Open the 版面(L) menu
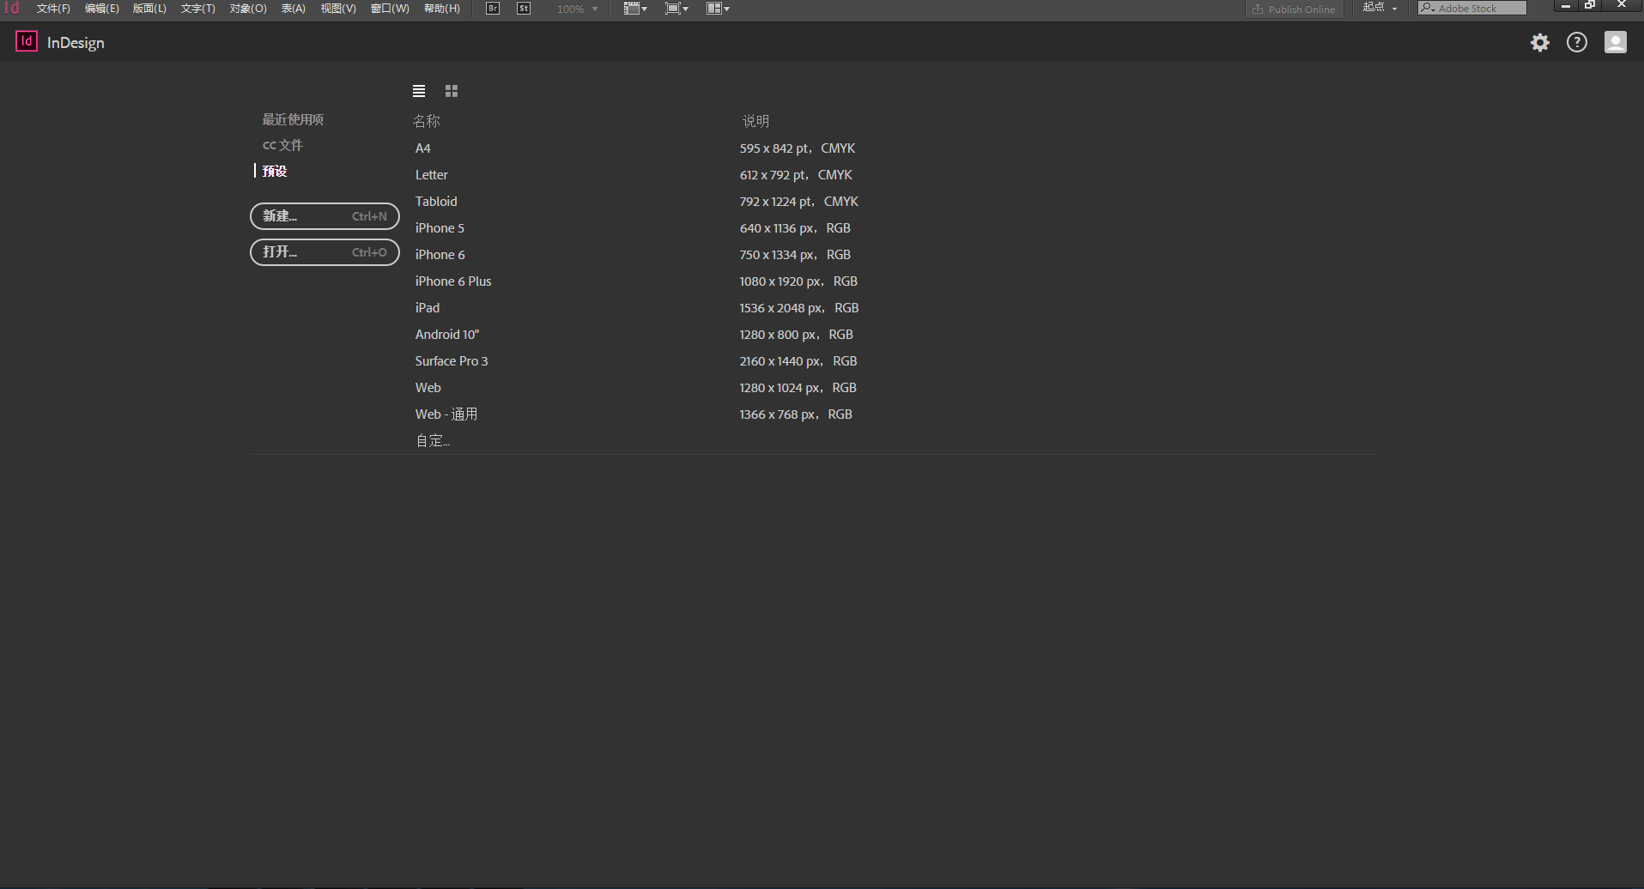Viewport: 1644px width, 889px height. click(x=149, y=9)
